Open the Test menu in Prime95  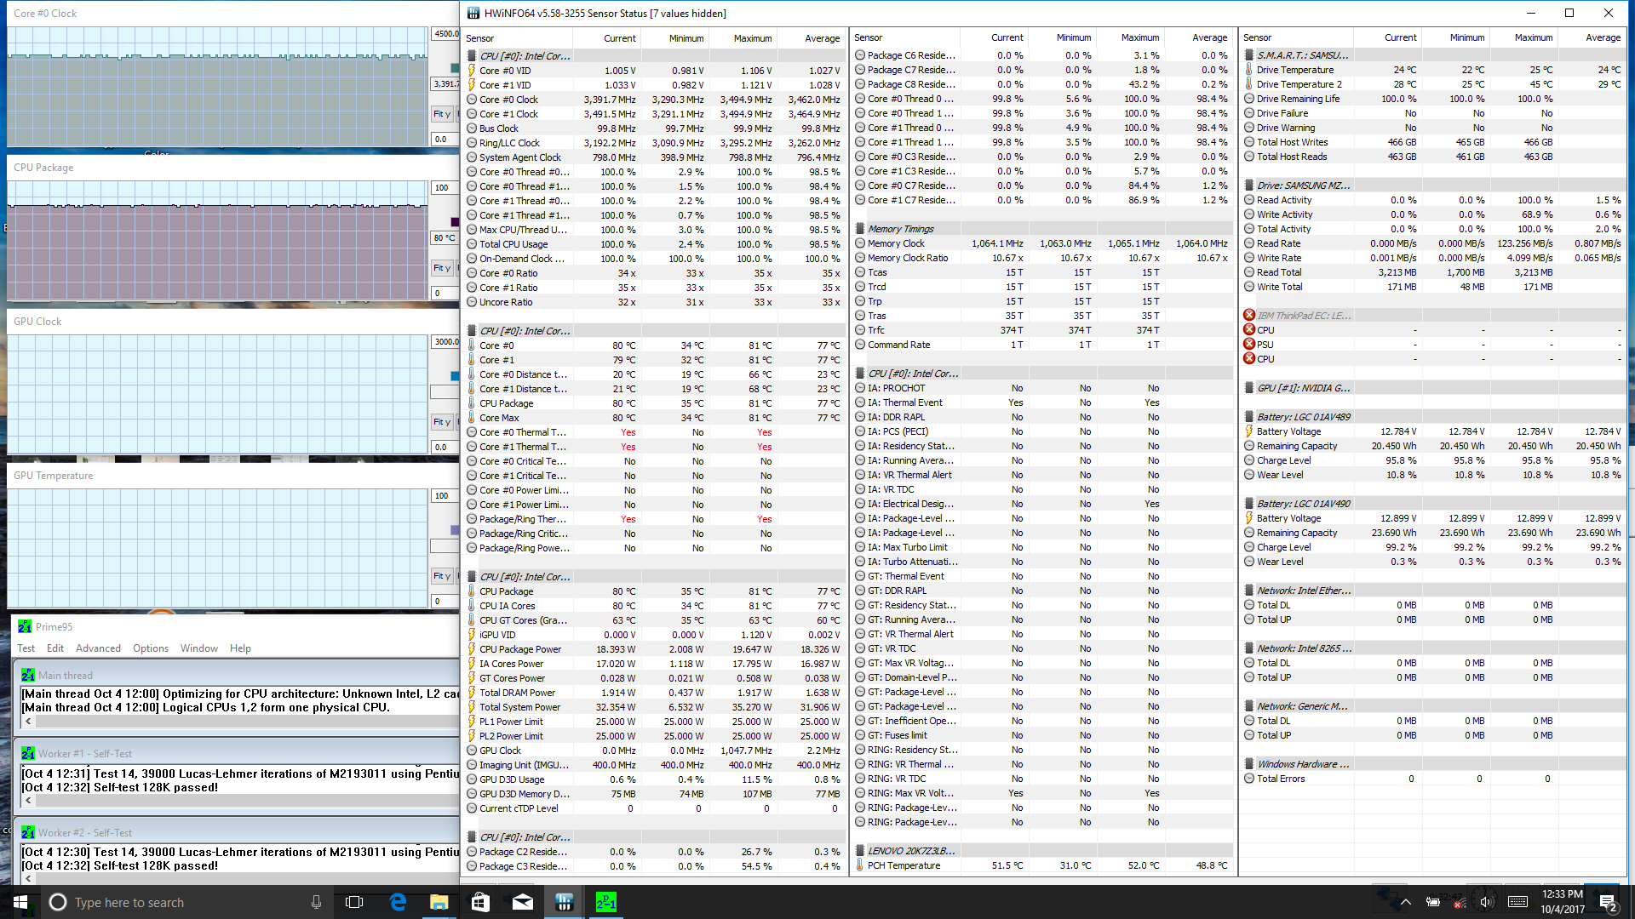click(26, 648)
